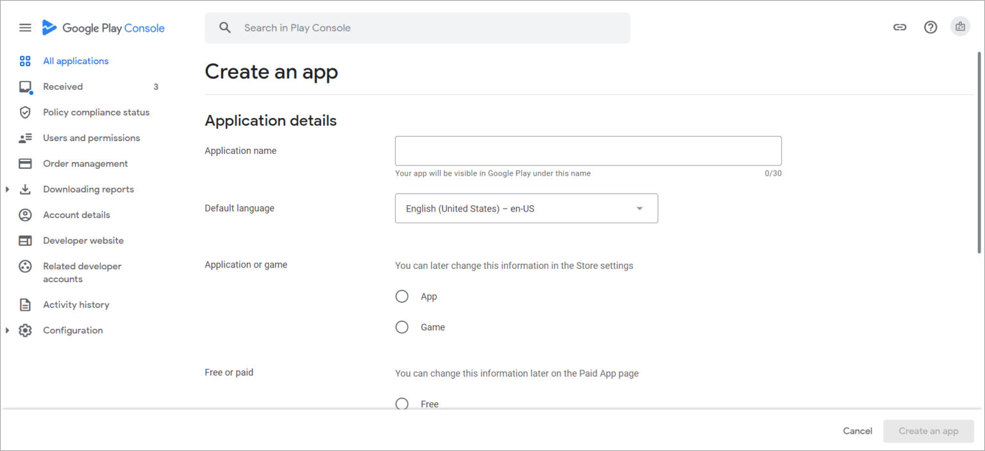Expand the Downloading reports section
This screenshot has width=985, height=451.
(x=7, y=189)
